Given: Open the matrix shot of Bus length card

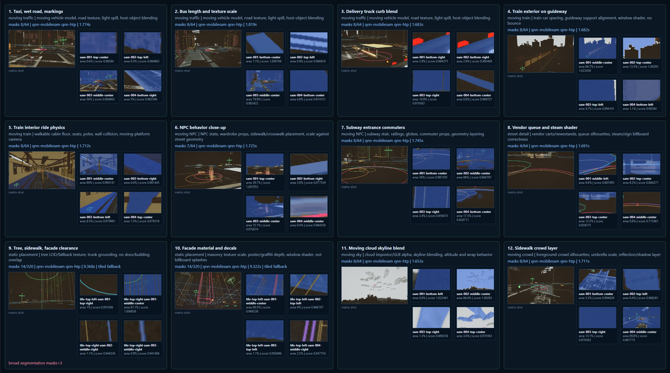Looking at the screenshot, I should pos(208,49).
